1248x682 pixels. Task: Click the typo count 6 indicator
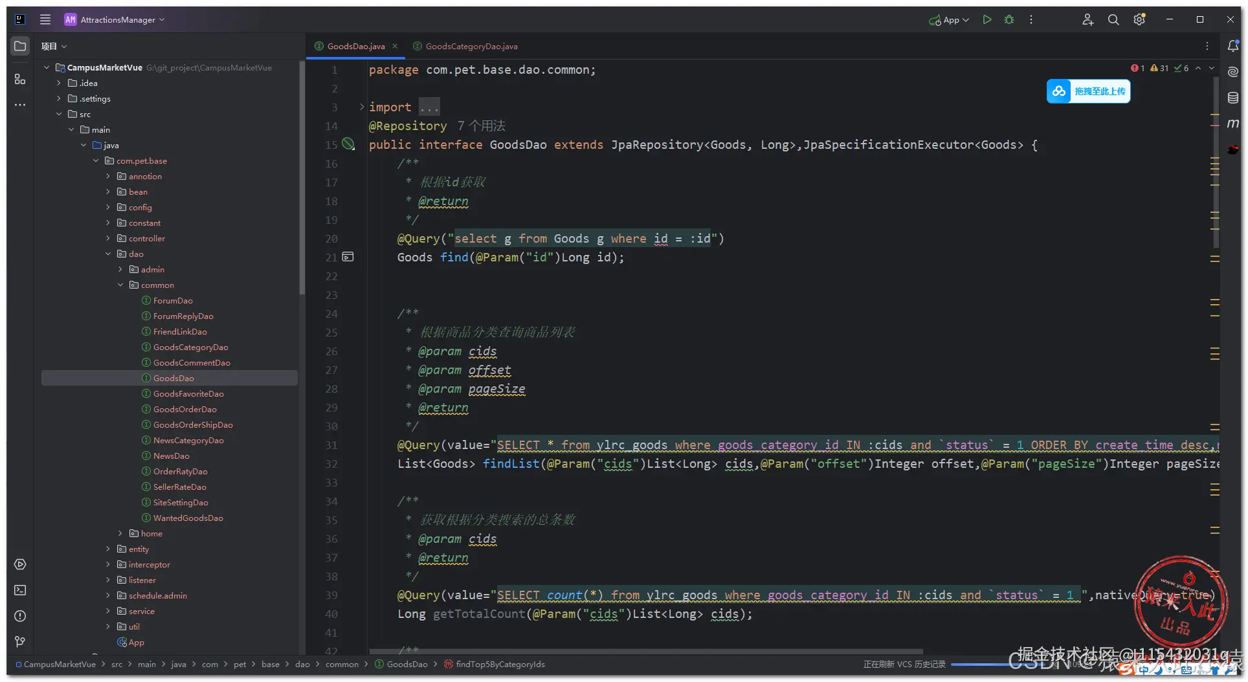[x=1181, y=68]
